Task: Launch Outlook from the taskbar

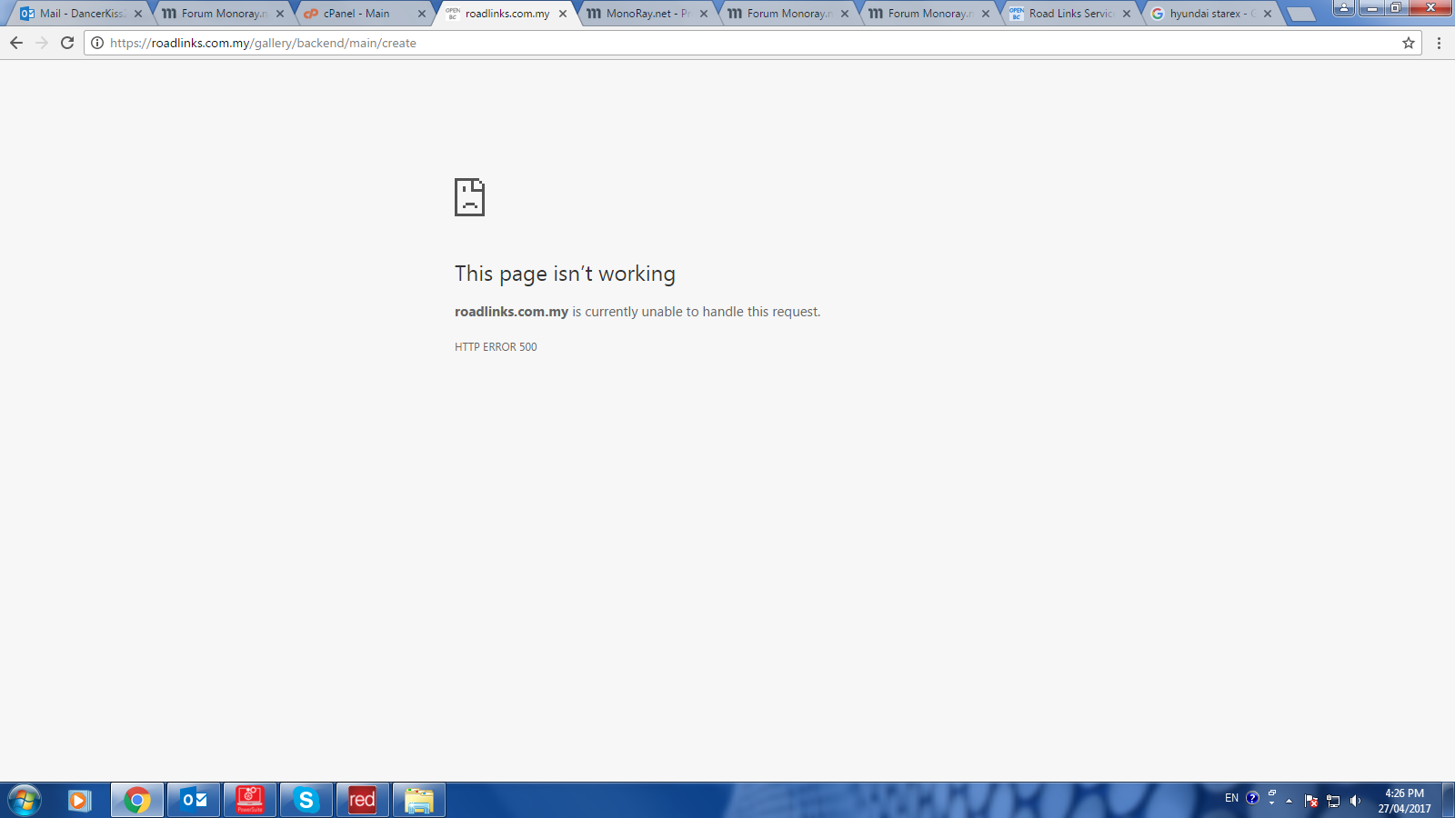Action: [x=193, y=800]
